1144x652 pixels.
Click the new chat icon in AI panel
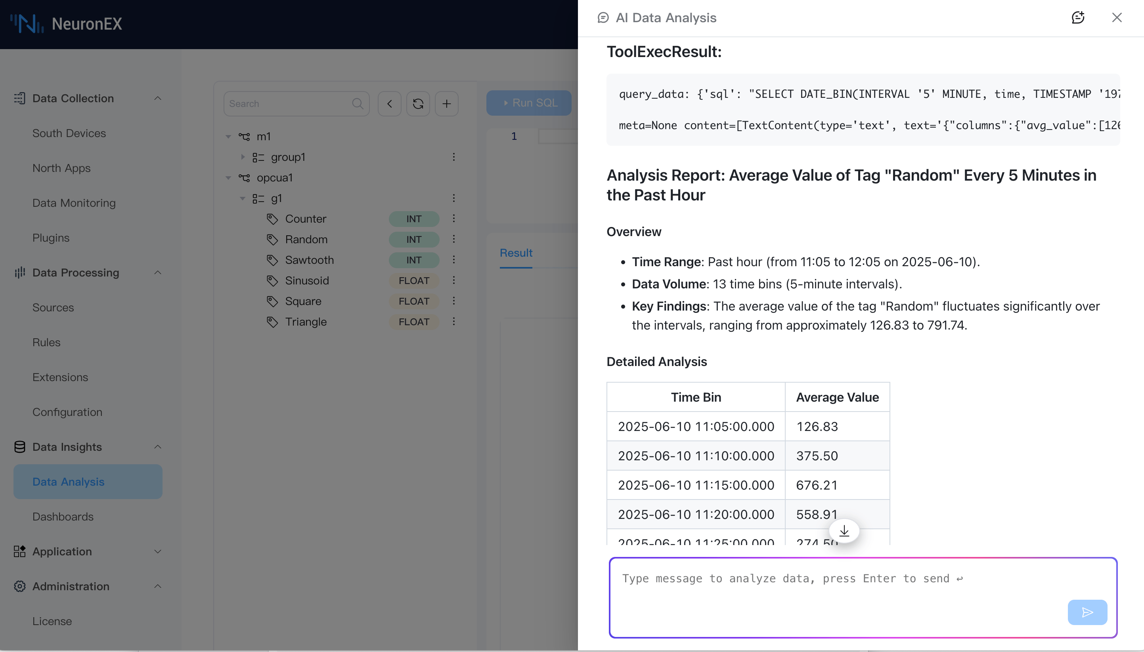click(1078, 17)
